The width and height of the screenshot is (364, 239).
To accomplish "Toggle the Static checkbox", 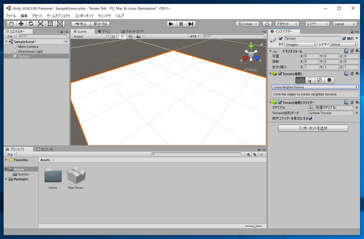I will (x=344, y=39).
